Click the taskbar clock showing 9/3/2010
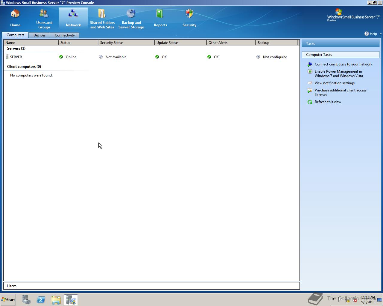 pos(368,300)
